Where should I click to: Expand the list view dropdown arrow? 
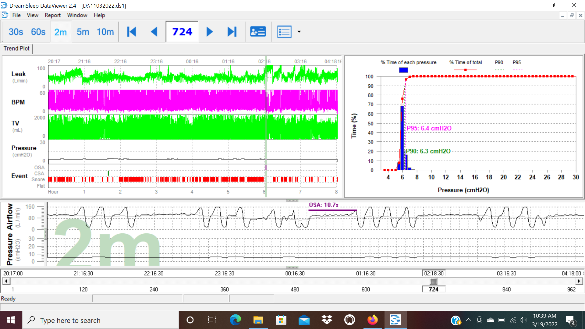tap(299, 32)
